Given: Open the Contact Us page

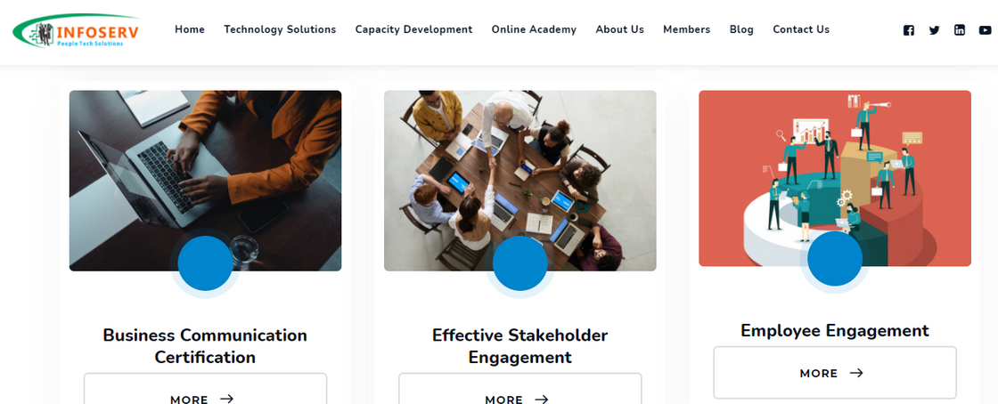Looking at the screenshot, I should click(801, 29).
